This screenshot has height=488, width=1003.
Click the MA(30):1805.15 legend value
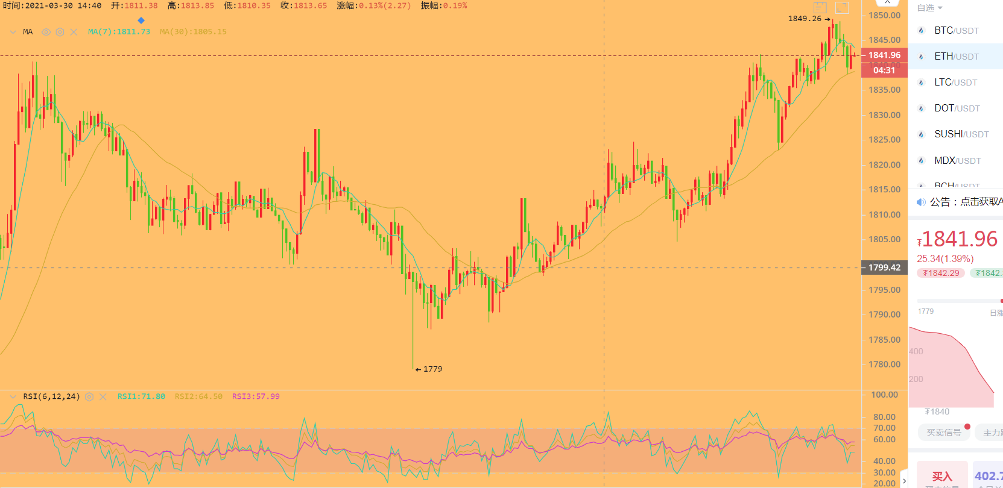coord(193,32)
